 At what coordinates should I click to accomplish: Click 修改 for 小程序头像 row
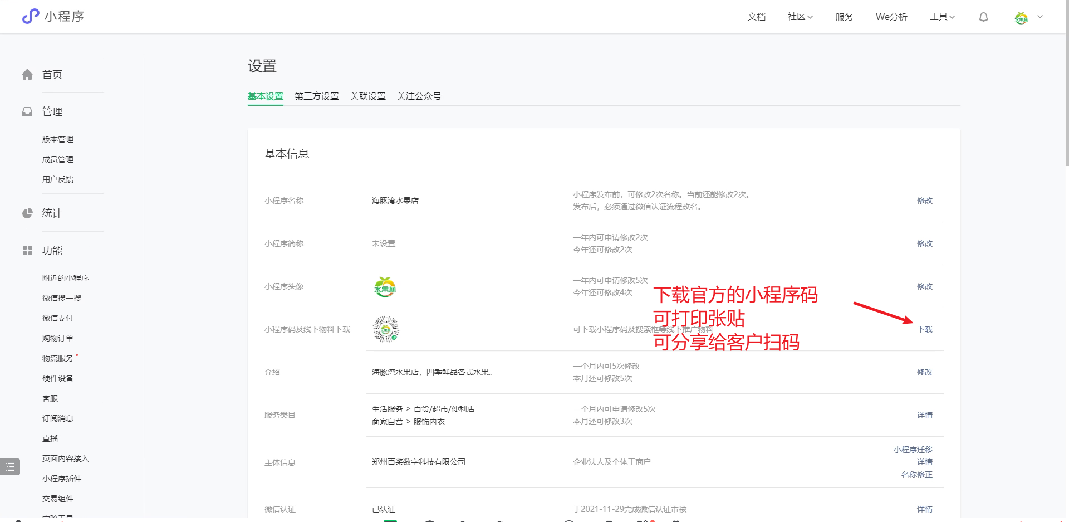pos(925,286)
